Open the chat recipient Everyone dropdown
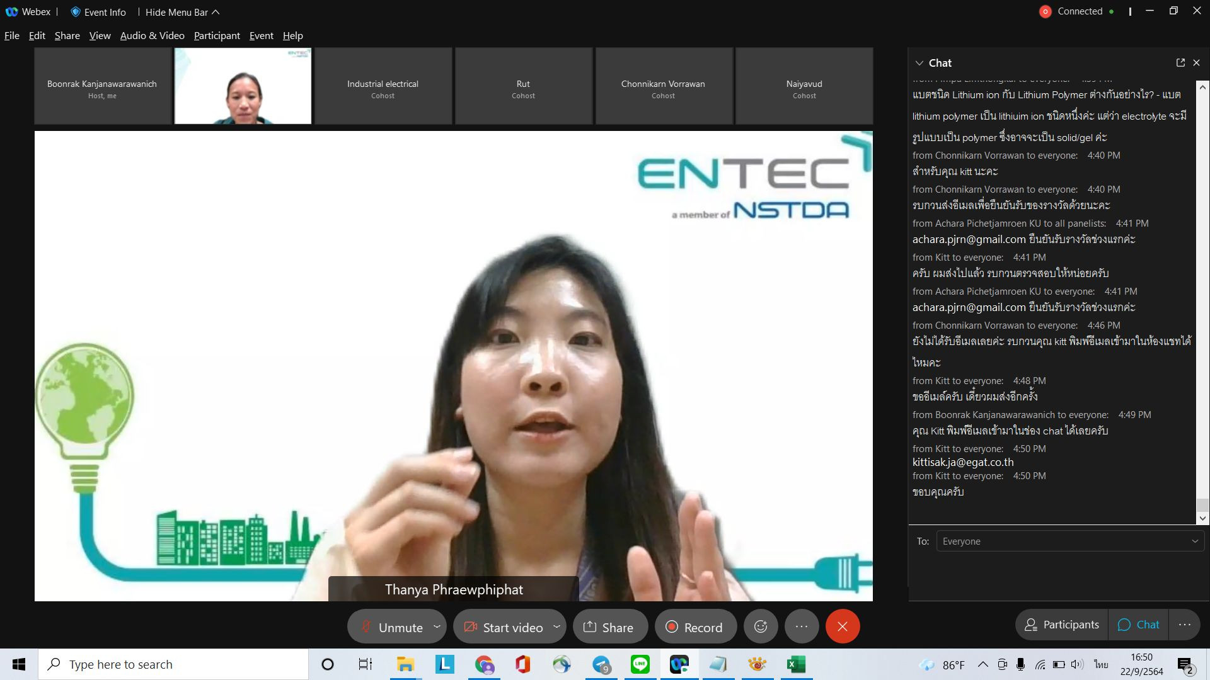 click(1070, 541)
